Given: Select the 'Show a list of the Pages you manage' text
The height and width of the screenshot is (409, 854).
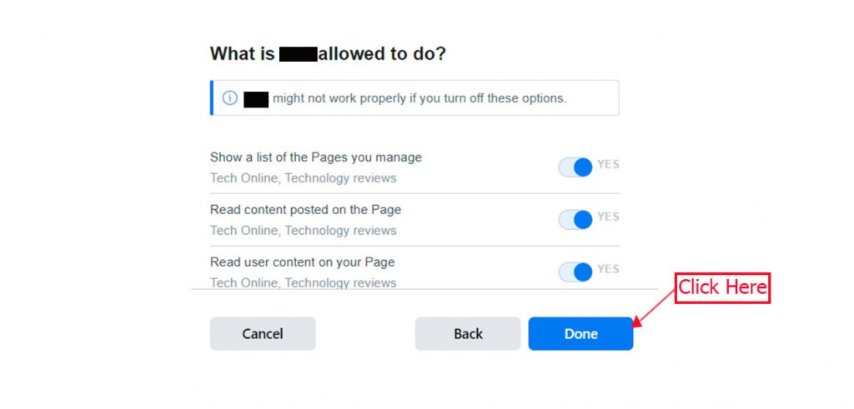Looking at the screenshot, I should 316,157.
